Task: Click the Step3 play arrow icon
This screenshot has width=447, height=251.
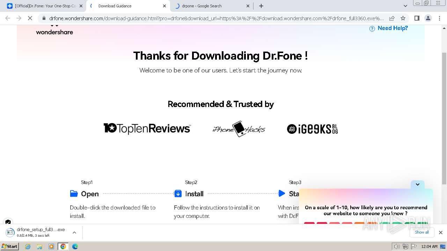Action: pos(282,193)
